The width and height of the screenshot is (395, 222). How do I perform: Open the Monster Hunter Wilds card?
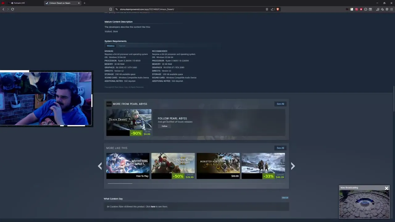[x=218, y=166]
